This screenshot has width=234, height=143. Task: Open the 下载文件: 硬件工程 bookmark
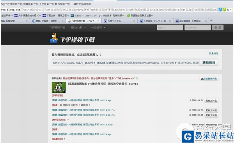coord(56,15)
